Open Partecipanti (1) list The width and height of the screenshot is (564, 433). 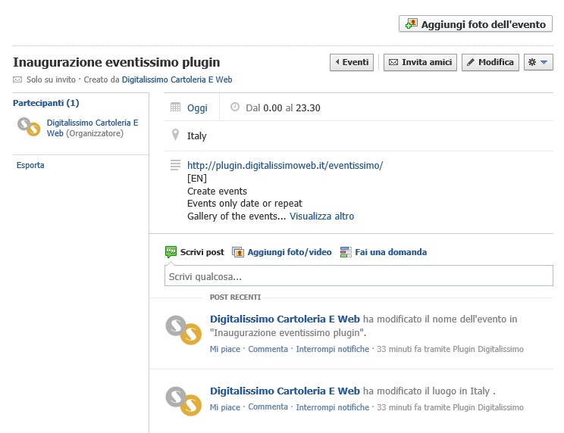[46, 103]
